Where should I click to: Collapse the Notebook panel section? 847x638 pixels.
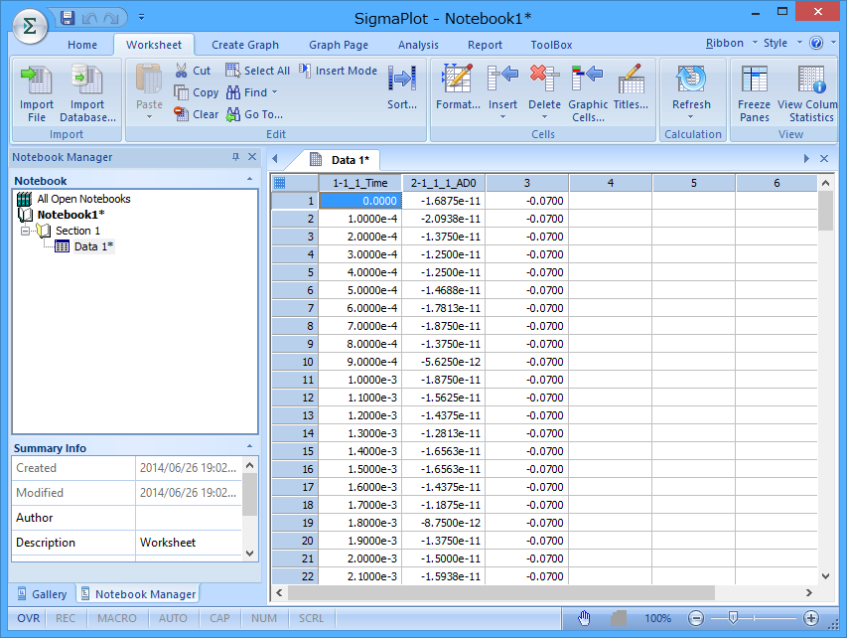(x=249, y=180)
